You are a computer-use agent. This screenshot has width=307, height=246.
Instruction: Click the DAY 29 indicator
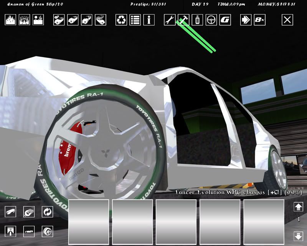coord(200,4)
